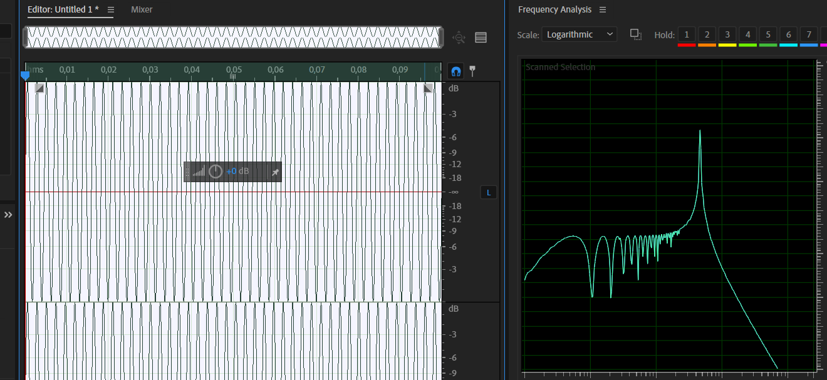Switch to the Mixer tab

(x=142, y=9)
